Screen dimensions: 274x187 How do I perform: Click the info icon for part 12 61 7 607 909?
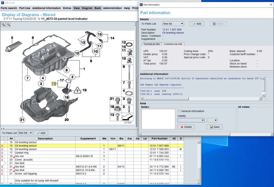click(x=2, y=146)
